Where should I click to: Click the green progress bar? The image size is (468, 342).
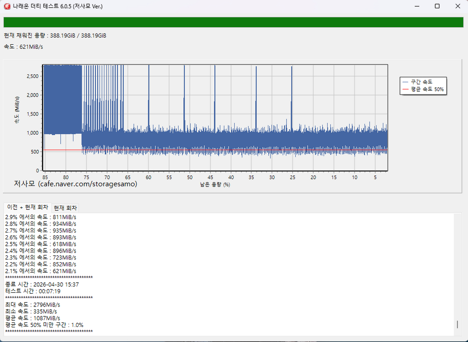click(x=233, y=22)
